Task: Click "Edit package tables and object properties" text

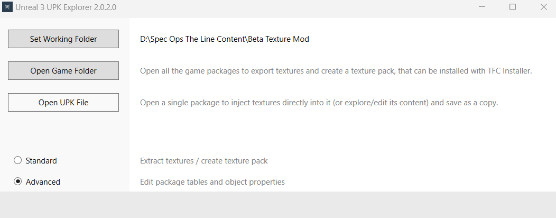Action: [212, 182]
